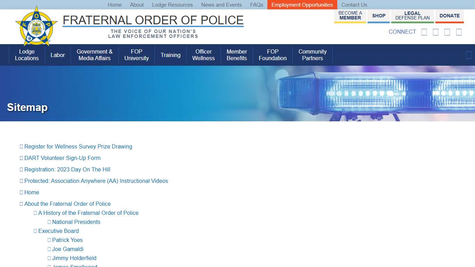Select the Employment Opportunities menu item
This screenshot has width=475, height=267.
[x=302, y=5]
